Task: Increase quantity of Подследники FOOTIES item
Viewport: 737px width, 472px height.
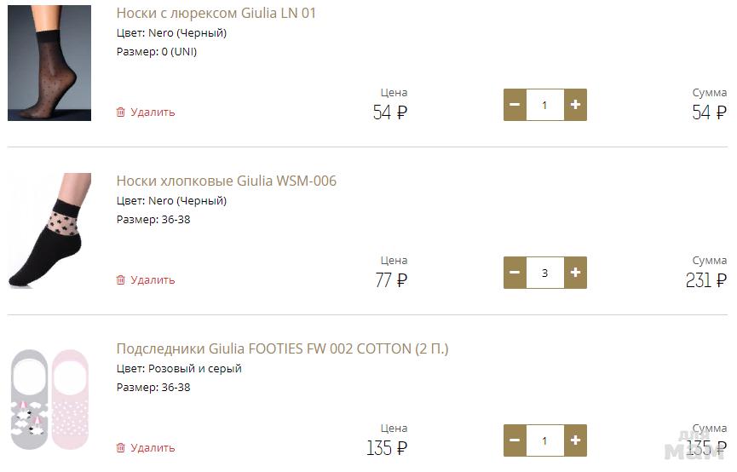Action: click(575, 440)
